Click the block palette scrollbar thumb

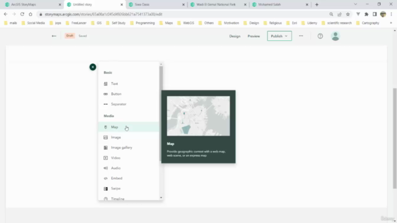click(161, 114)
